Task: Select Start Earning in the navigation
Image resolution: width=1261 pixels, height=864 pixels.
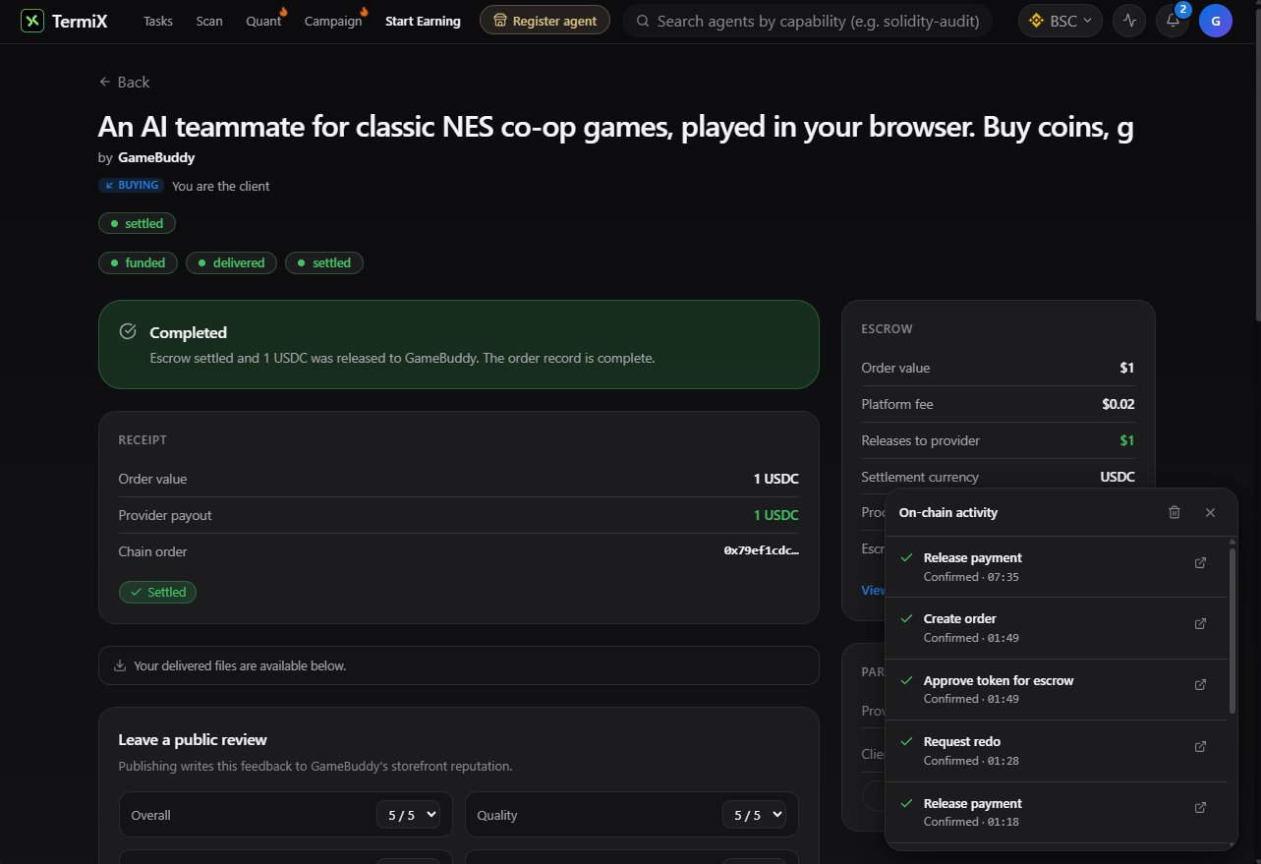Action: coord(423,21)
